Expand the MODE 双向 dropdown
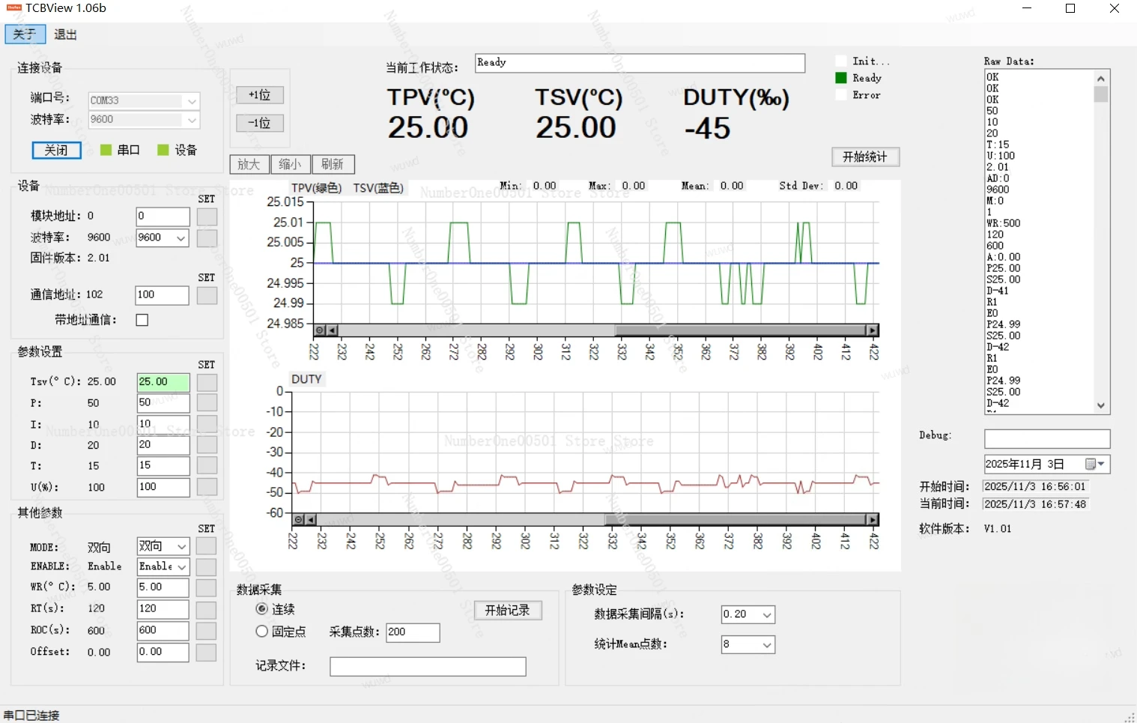 click(181, 546)
